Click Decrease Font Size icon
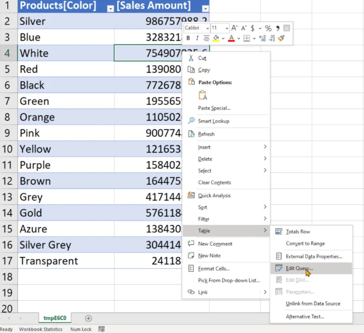This screenshot has width=364, height=333. [x=244, y=28]
